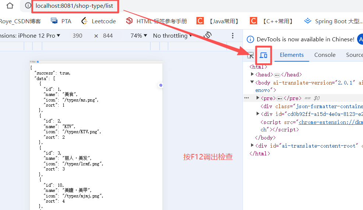Open the Leetcode bookmark
The height and width of the screenshot is (210, 363).
coord(99,21)
